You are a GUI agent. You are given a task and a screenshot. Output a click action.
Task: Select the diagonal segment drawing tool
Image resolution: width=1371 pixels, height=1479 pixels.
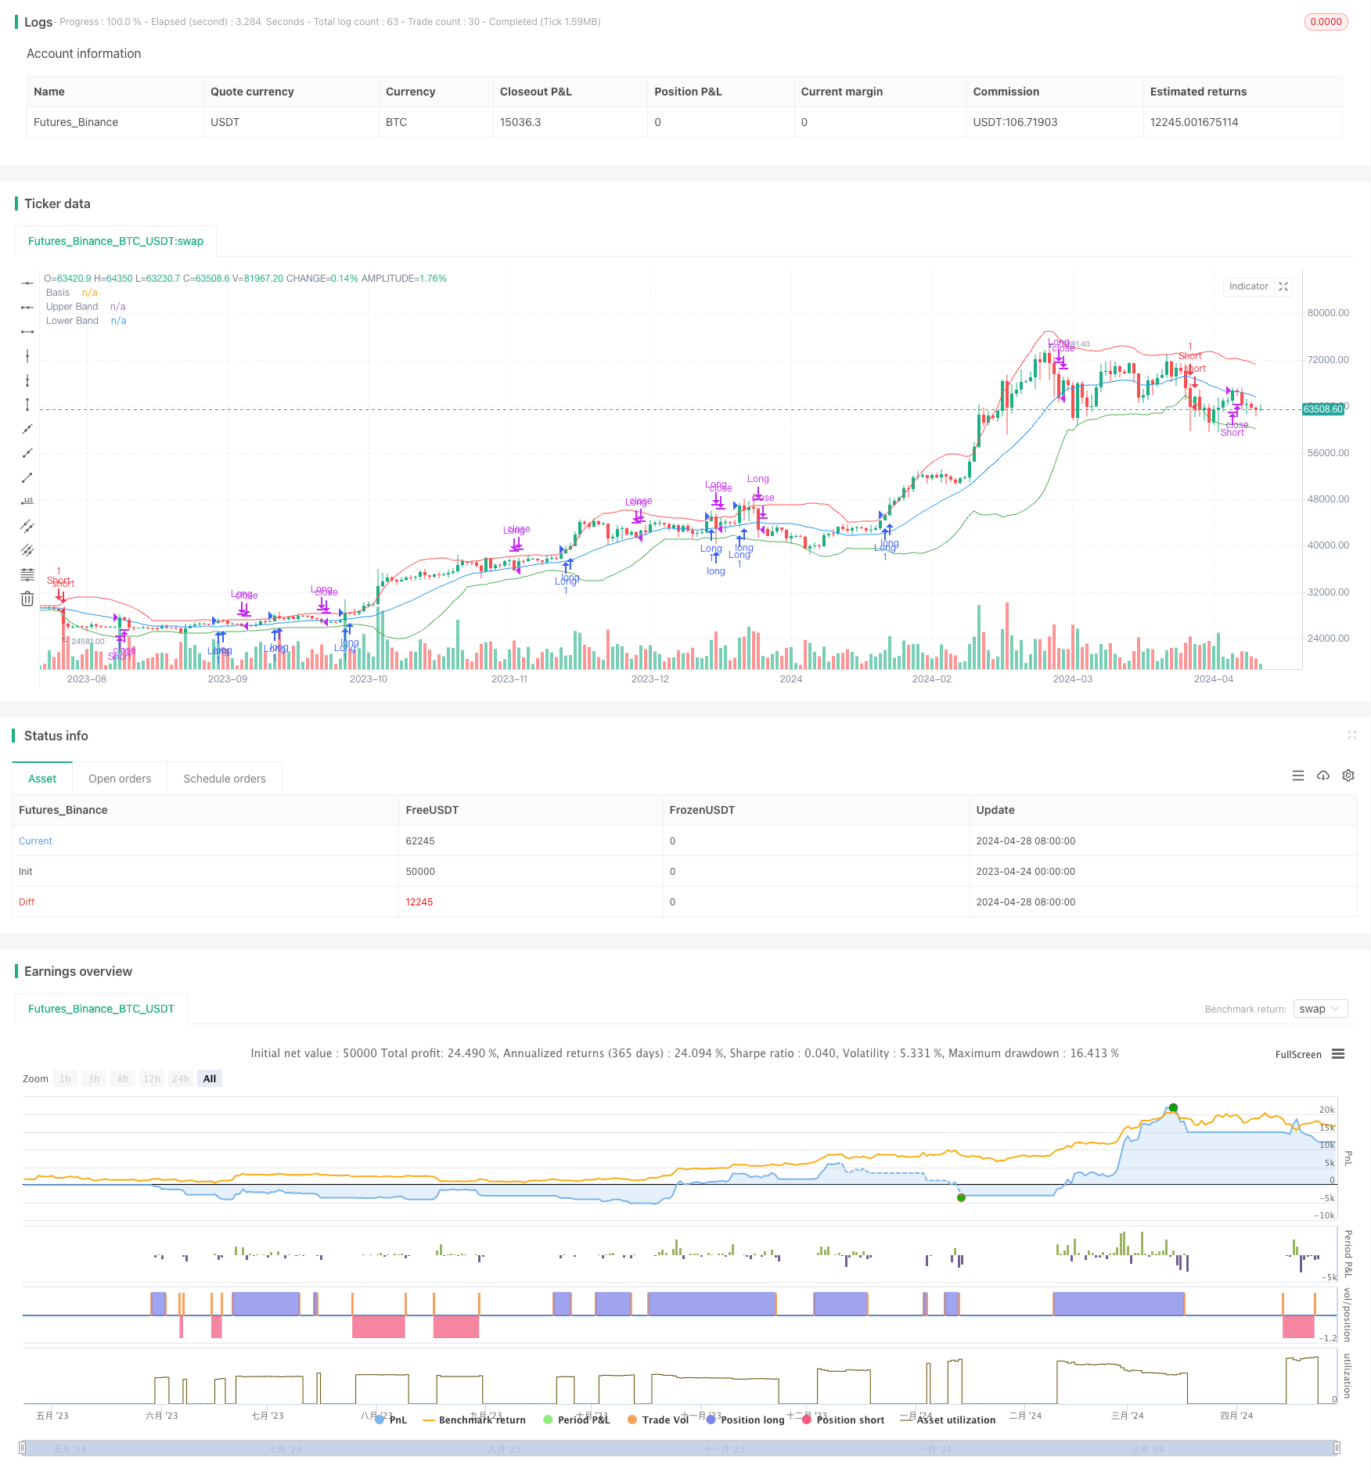click(x=27, y=477)
